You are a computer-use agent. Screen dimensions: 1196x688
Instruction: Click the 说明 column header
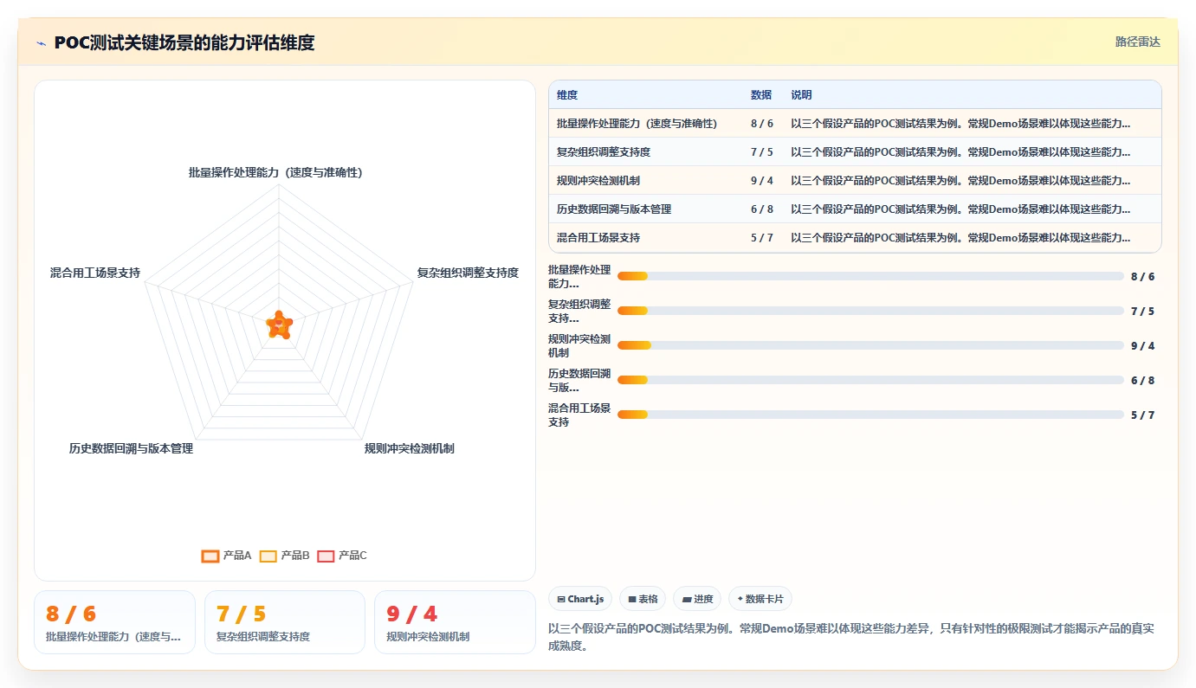tap(801, 95)
